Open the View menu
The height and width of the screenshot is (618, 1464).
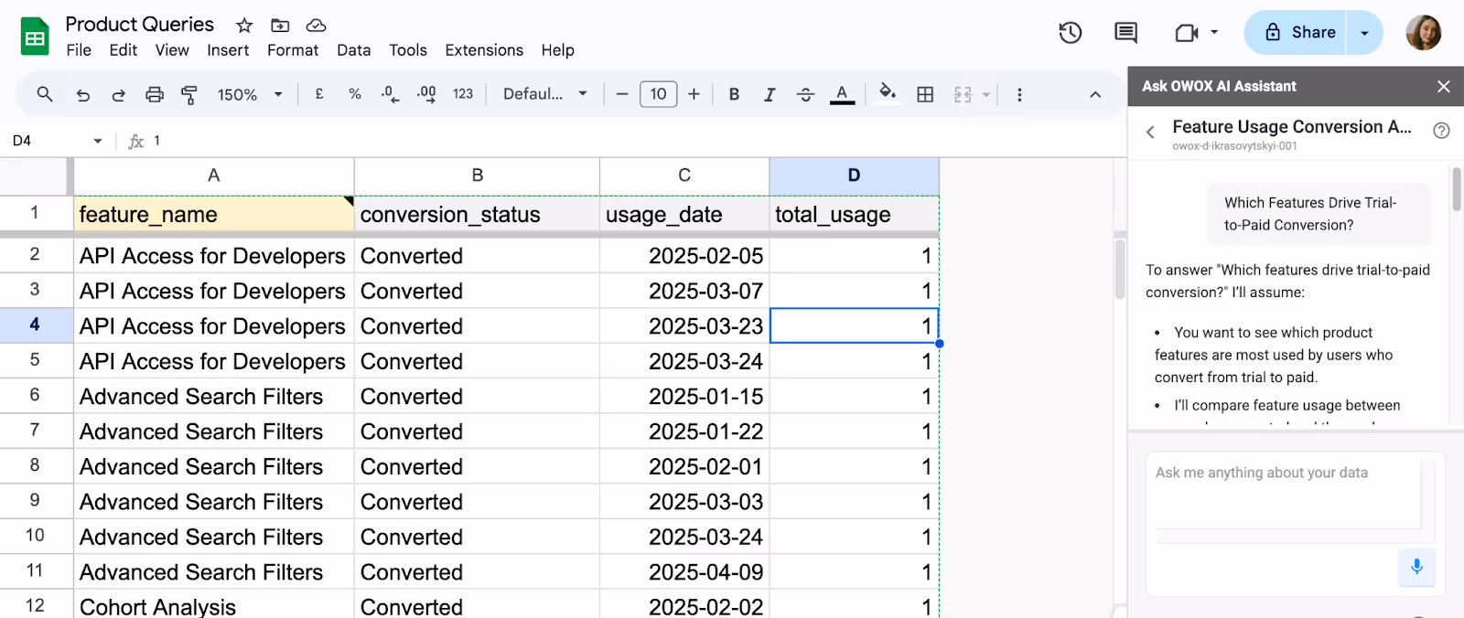tap(172, 50)
